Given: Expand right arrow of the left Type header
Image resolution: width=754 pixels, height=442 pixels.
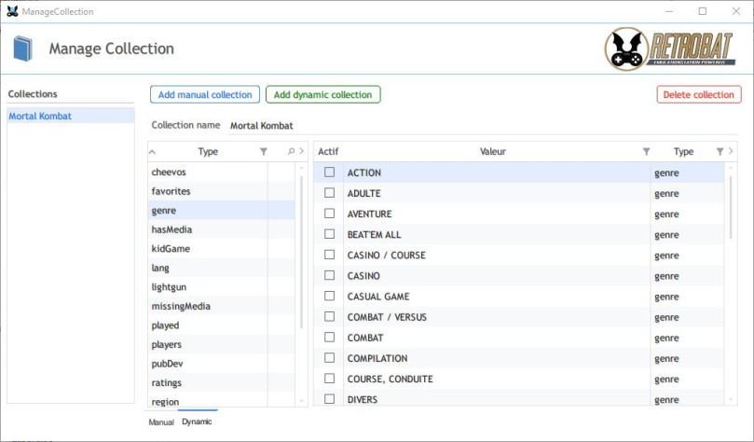Looking at the screenshot, I should click(301, 151).
